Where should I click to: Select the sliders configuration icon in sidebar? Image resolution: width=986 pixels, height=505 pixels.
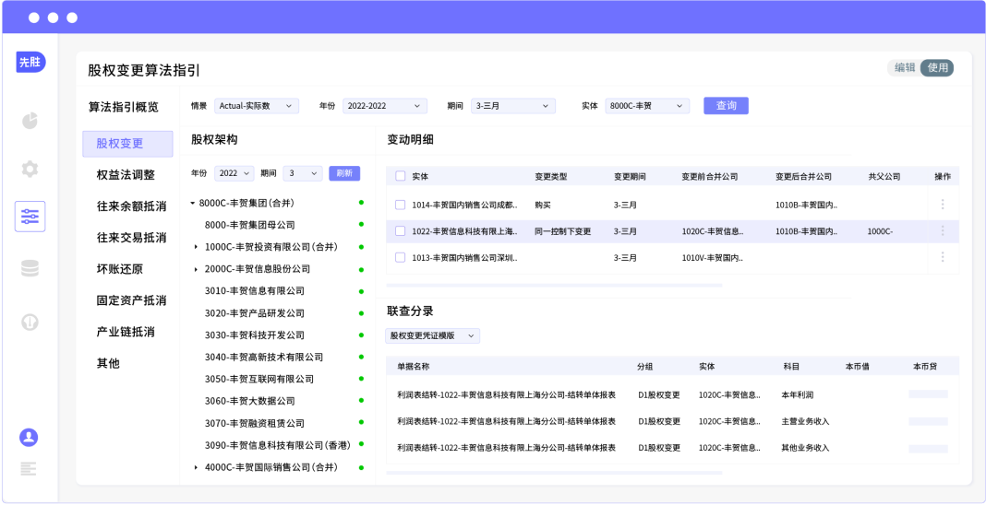(30, 217)
